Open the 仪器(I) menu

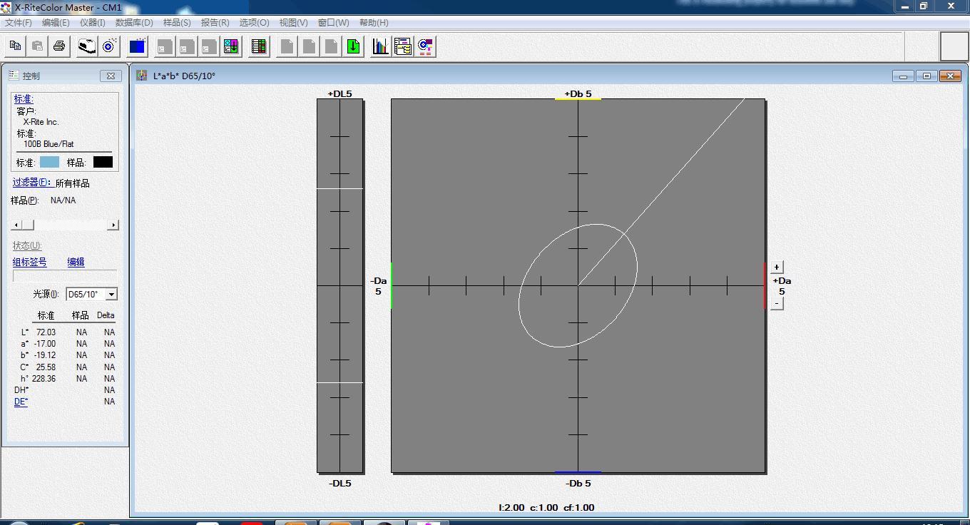[x=92, y=23]
